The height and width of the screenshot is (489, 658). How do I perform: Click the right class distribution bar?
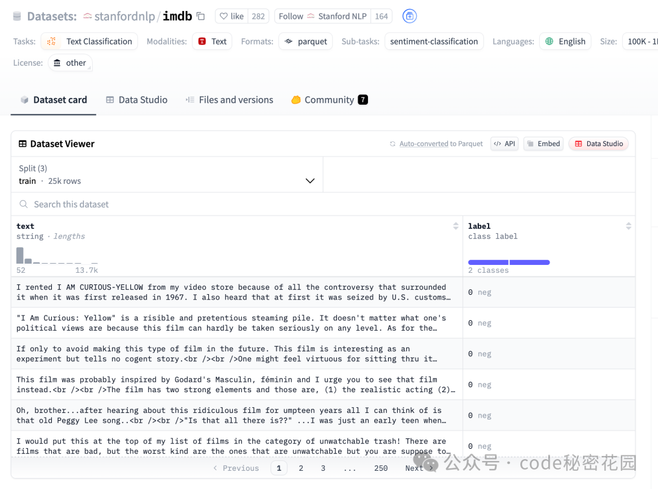(x=529, y=262)
